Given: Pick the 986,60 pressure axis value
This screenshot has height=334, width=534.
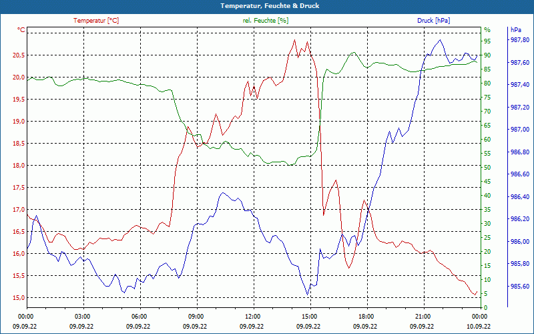Looking at the screenshot, I should point(521,174).
